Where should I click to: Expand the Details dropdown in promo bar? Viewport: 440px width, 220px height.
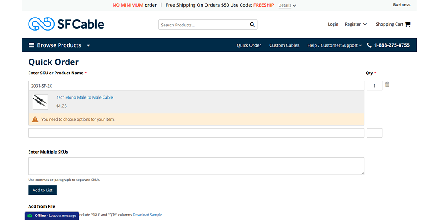[x=287, y=5]
